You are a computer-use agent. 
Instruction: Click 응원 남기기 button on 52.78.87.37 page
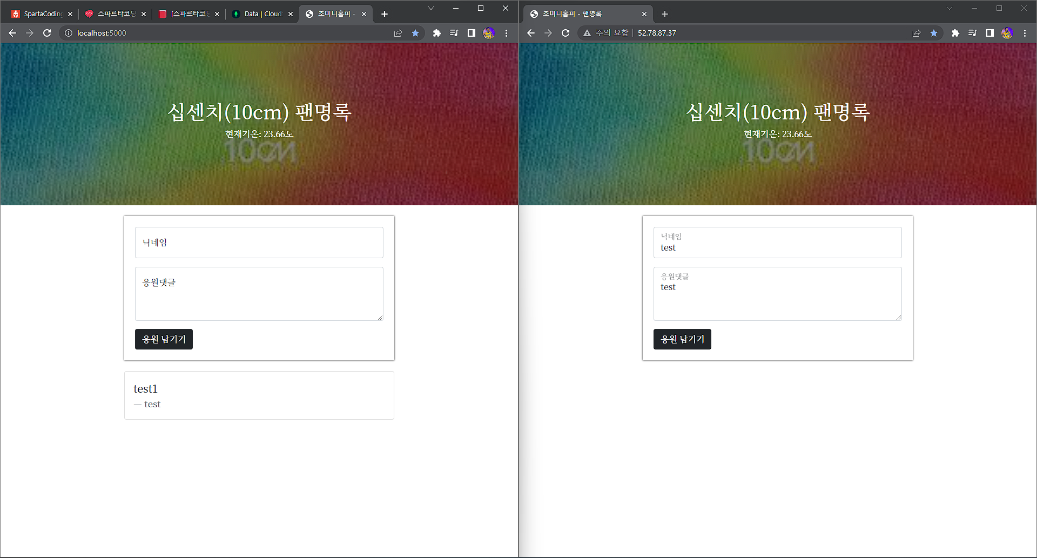pyautogui.click(x=682, y=339)
